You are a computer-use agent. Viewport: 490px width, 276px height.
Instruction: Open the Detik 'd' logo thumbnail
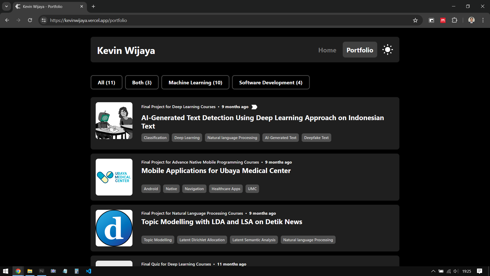pos(114,228)
